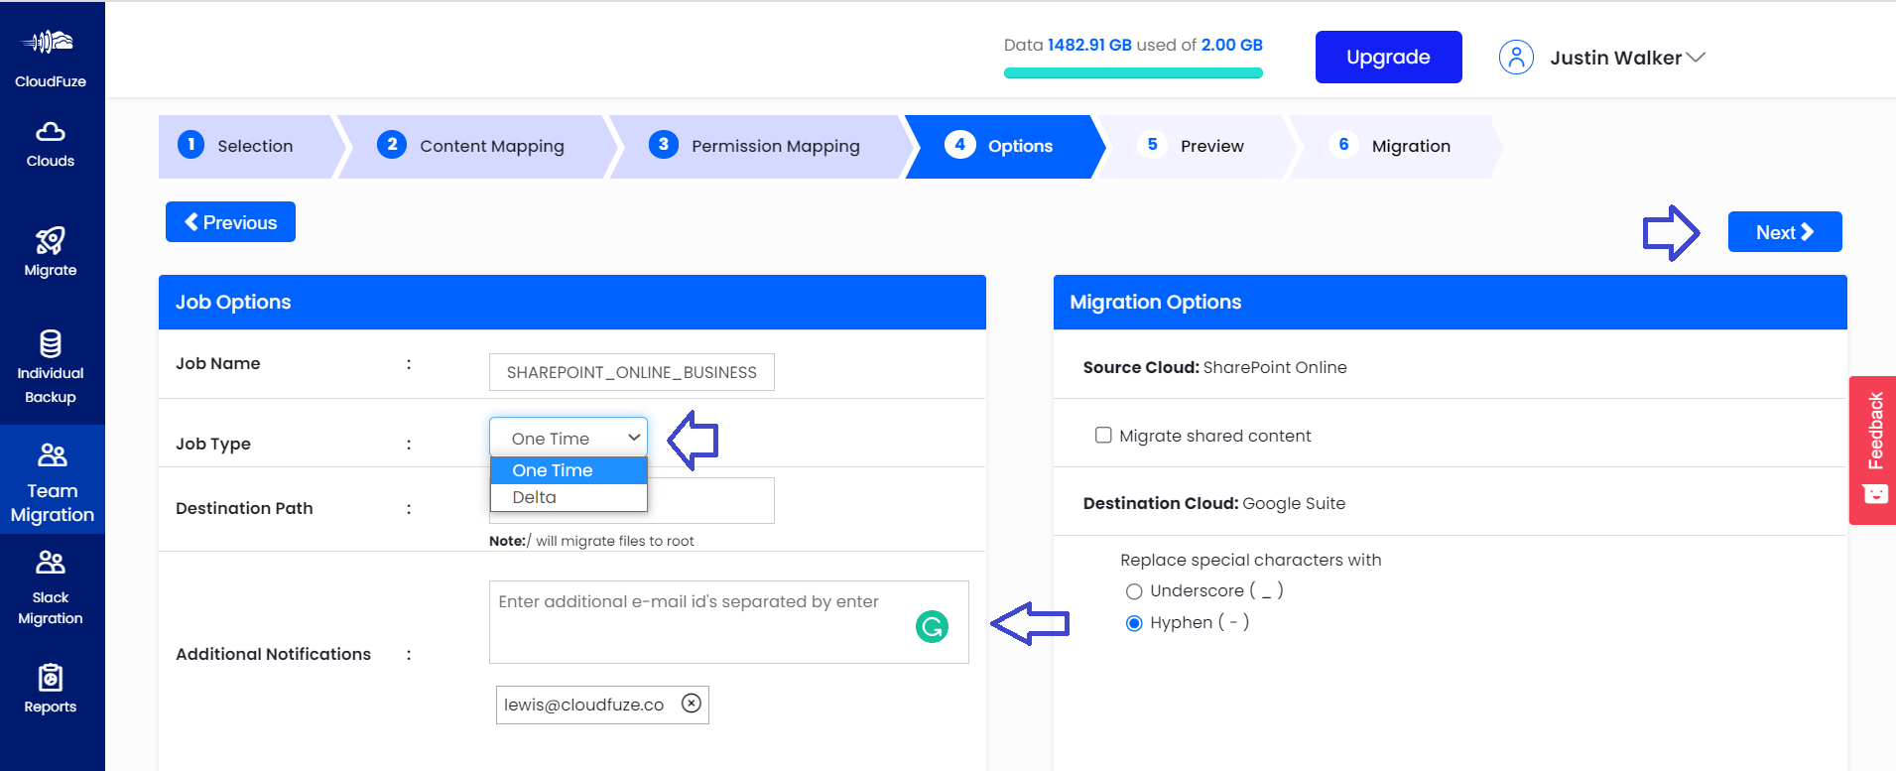The image size is (1896, 771).
Task: Click the lewis@cloudfuze.co email chip
Action: (x=601, y=705)
